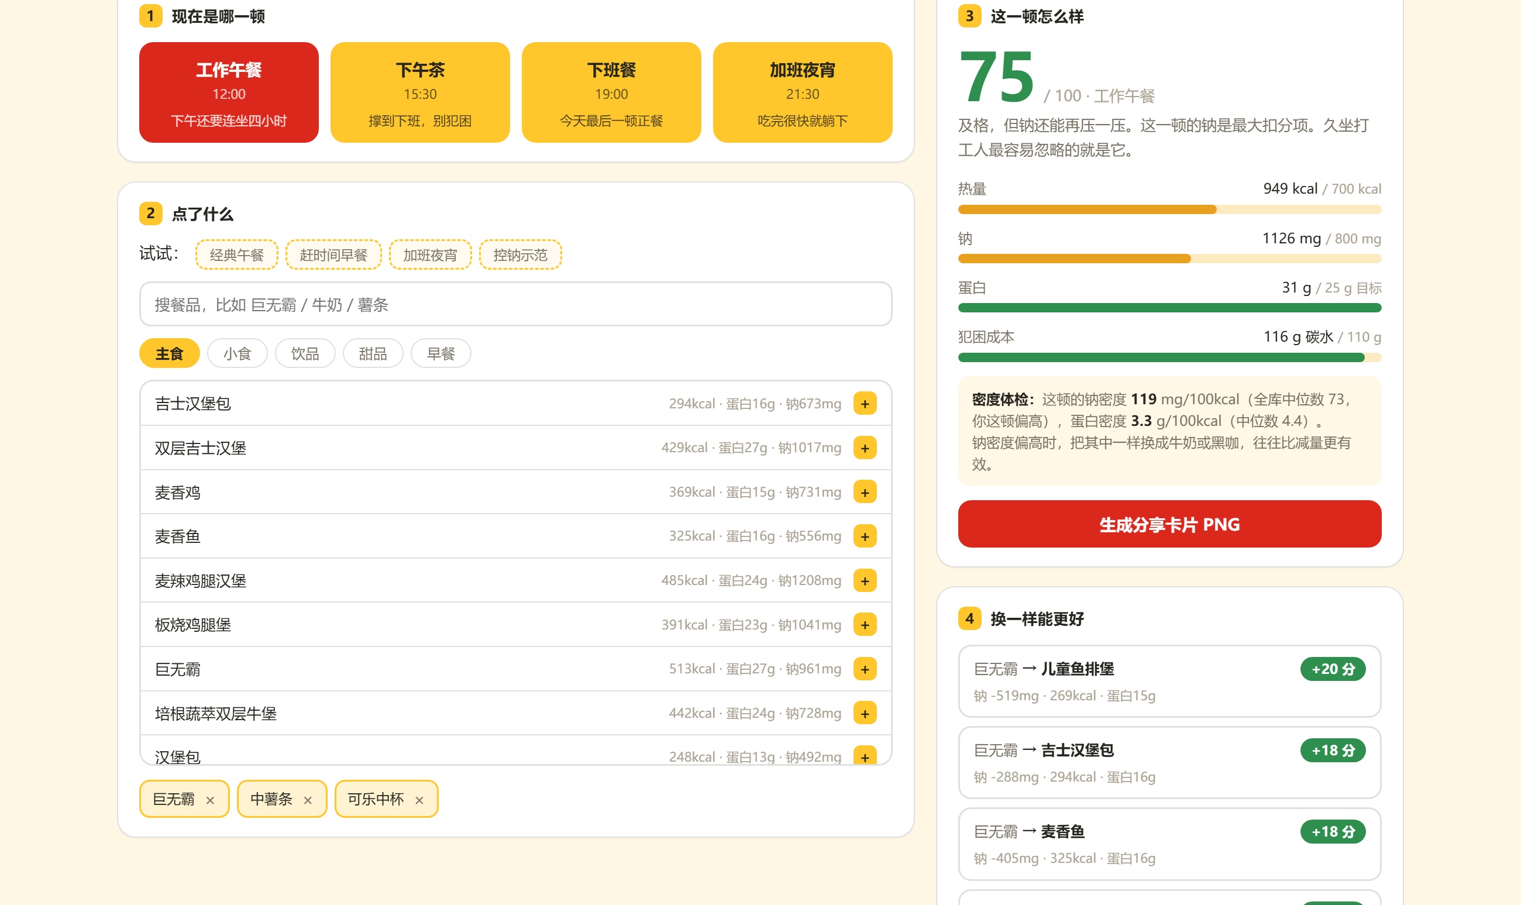The height and width of the screenshot is (905, 1521).
Task: Select the 下午茶 15:30 meal card
Action: [x=420, y=92]
